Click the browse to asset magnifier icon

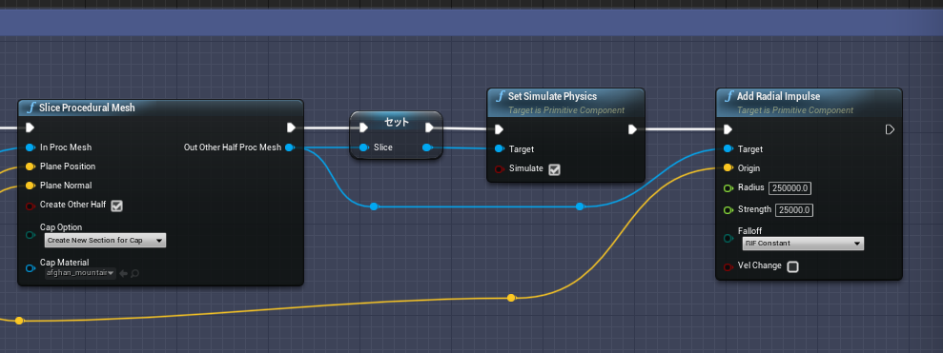coord(134,273)
